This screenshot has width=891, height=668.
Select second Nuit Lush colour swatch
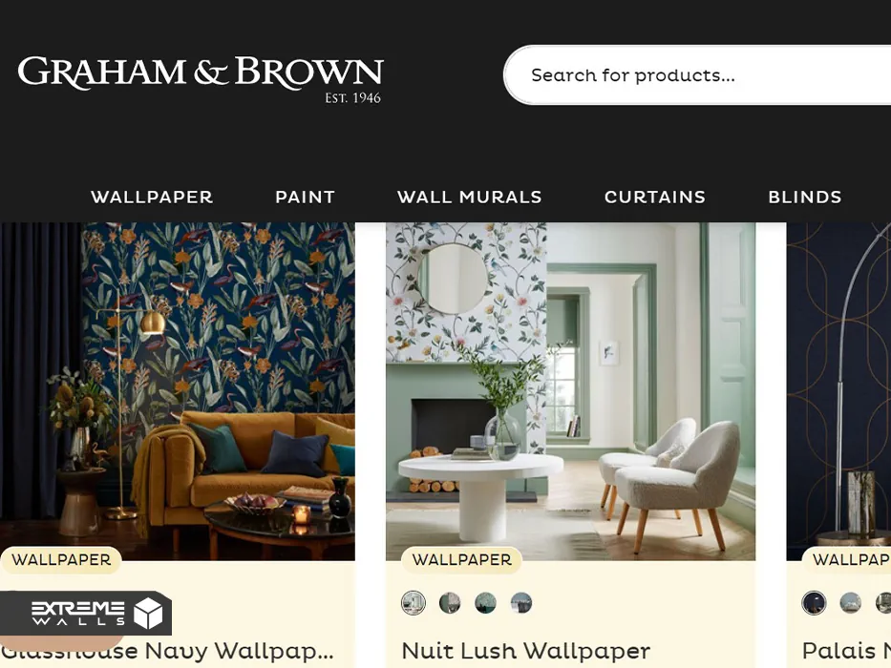450,603
